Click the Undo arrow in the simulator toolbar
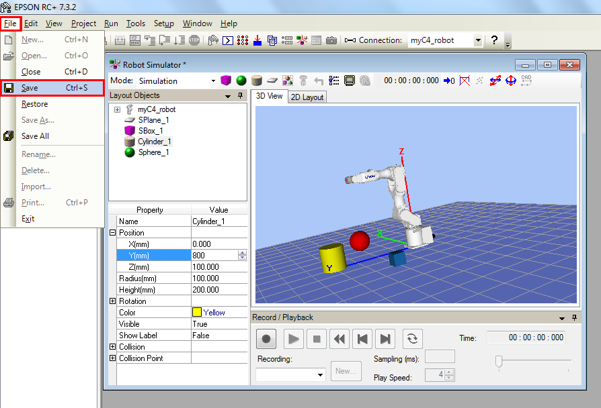This screenshot has width=601, height=408. [318, 80]
